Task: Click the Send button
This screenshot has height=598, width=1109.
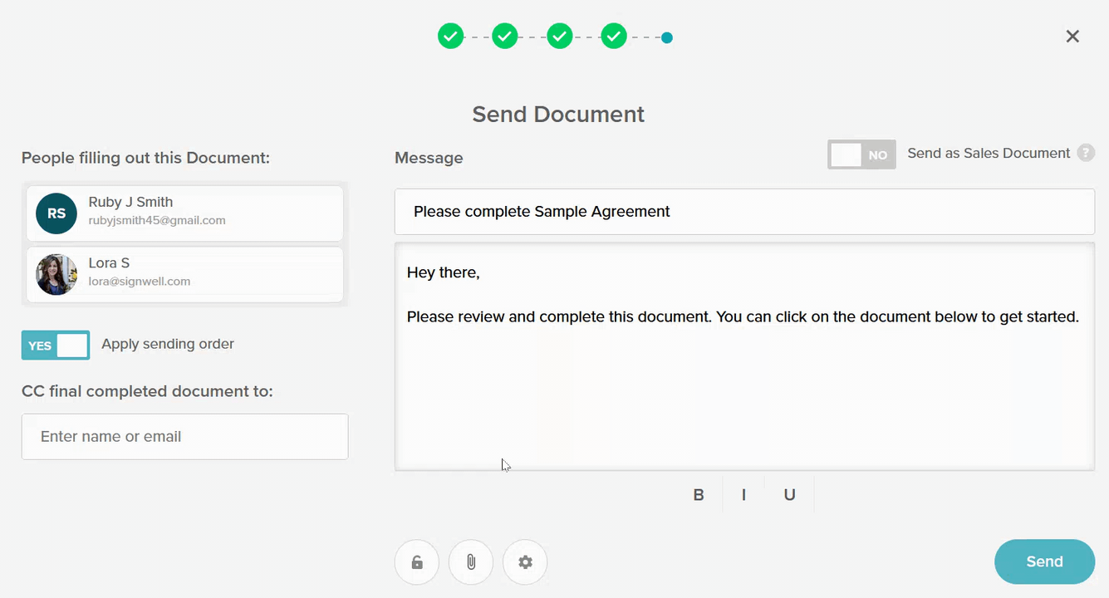Action: coord(1044,561)
